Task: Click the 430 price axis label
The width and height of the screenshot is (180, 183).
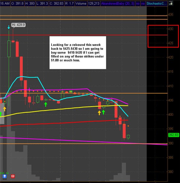Action: [170, 29]
